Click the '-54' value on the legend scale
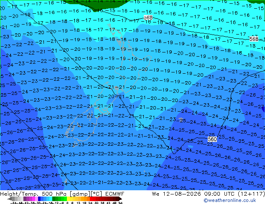265x204 pixels. [x=13, y=203]
